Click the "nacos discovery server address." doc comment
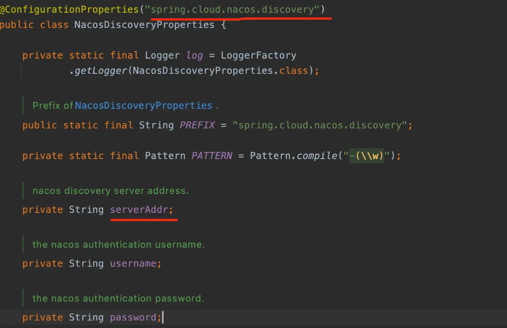 111,191
